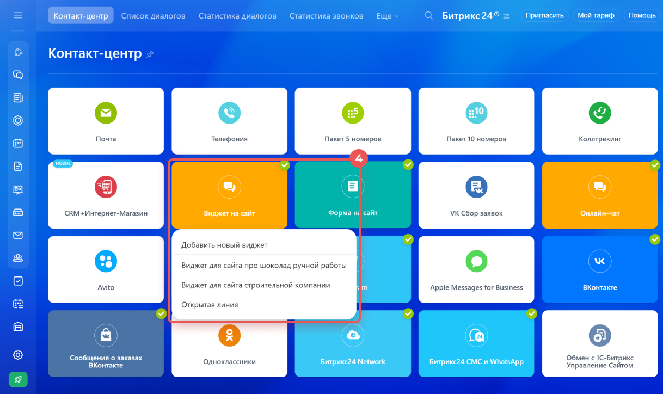The width and height of the screenshot is (663, 394).
Task: Open the Статистика звонков tab
Action: coord(326,16)
